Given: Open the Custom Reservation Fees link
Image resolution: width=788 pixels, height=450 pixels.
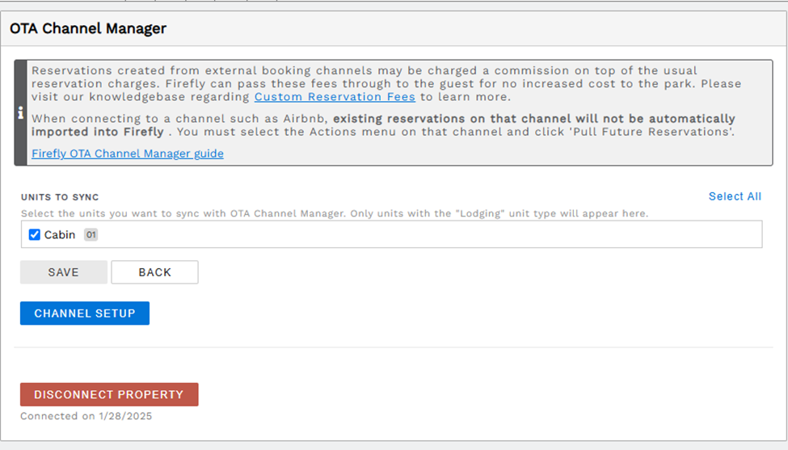Looking at the screenshot, I should point(335,96).
